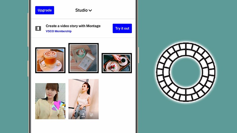Open the VSCO Membership link

pos(59,31)
